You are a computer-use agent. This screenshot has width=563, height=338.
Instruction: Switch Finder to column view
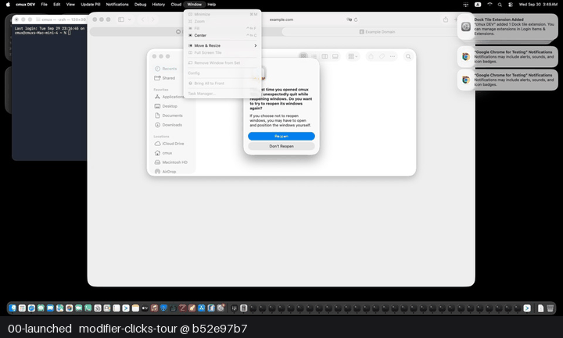(x=325, y=56)
